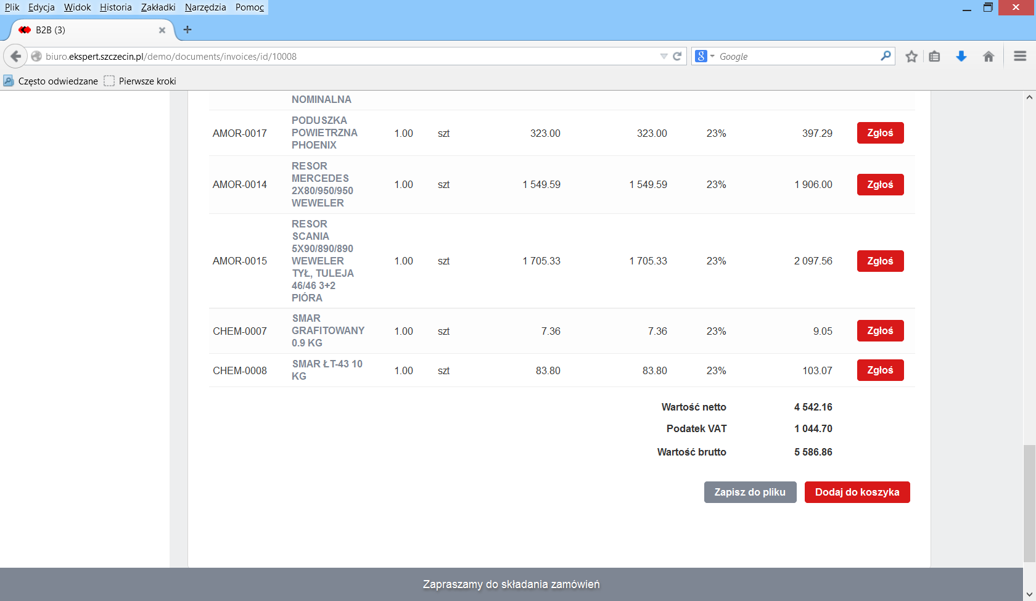Select the B2B (3) tab
1036x601 pixels.
coord(92,30)
